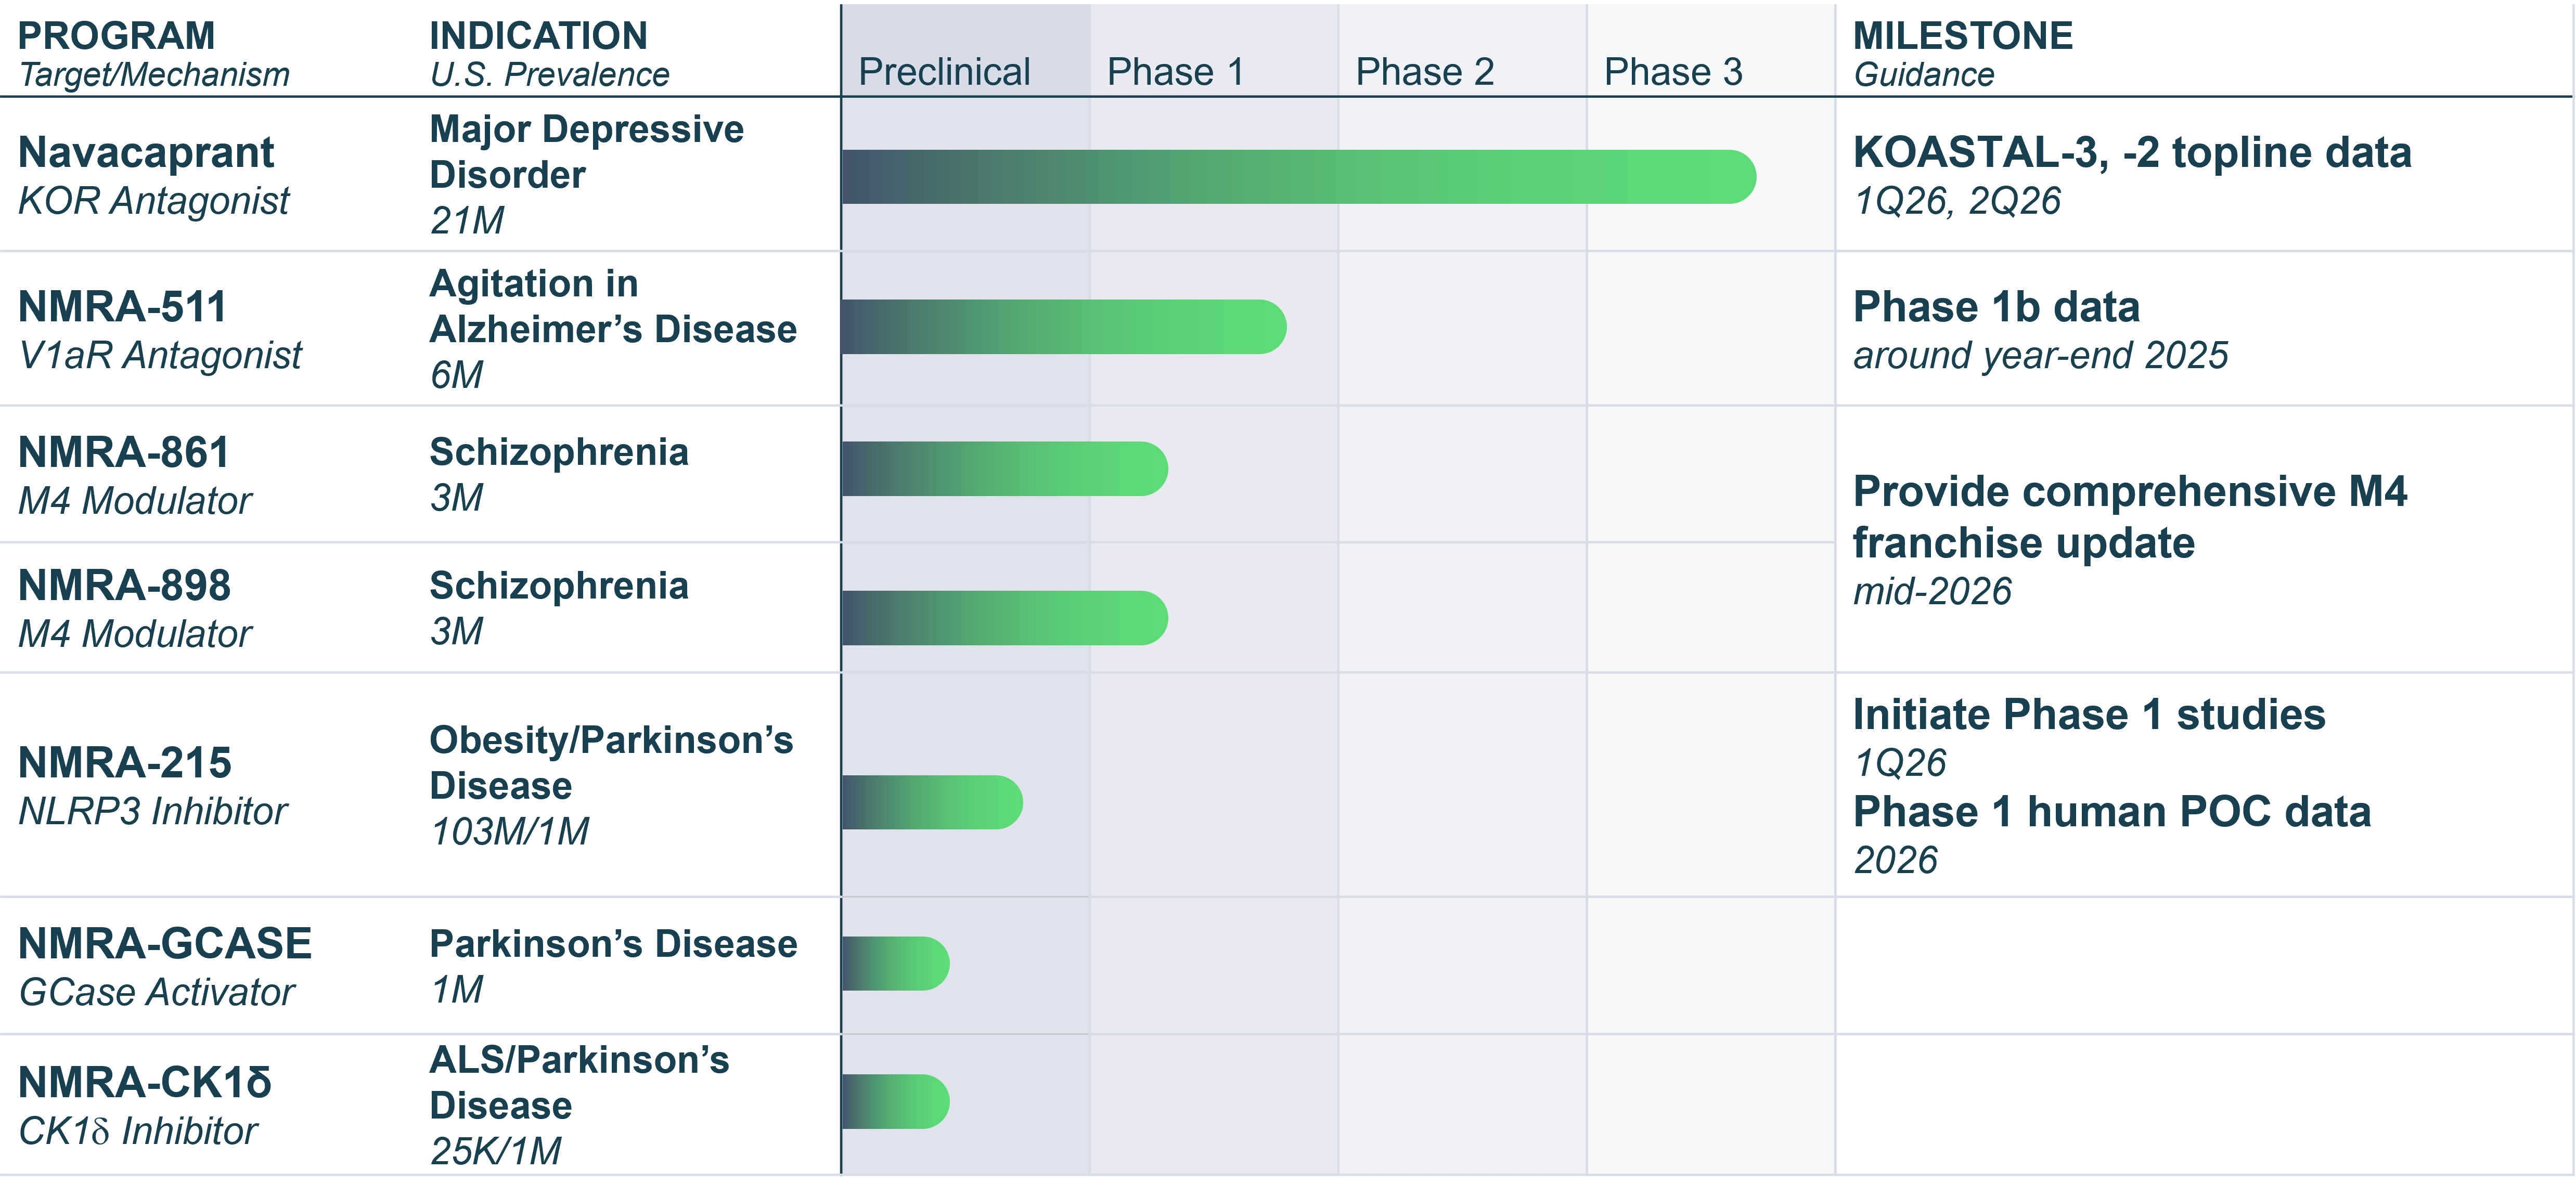Select the Phase 3 column header
2576x1196 pixels.
tap(1673, 72)
